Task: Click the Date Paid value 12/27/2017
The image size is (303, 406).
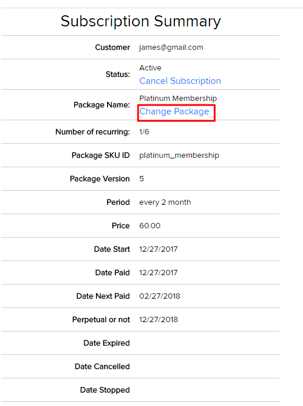Action: tap(158, 273)
